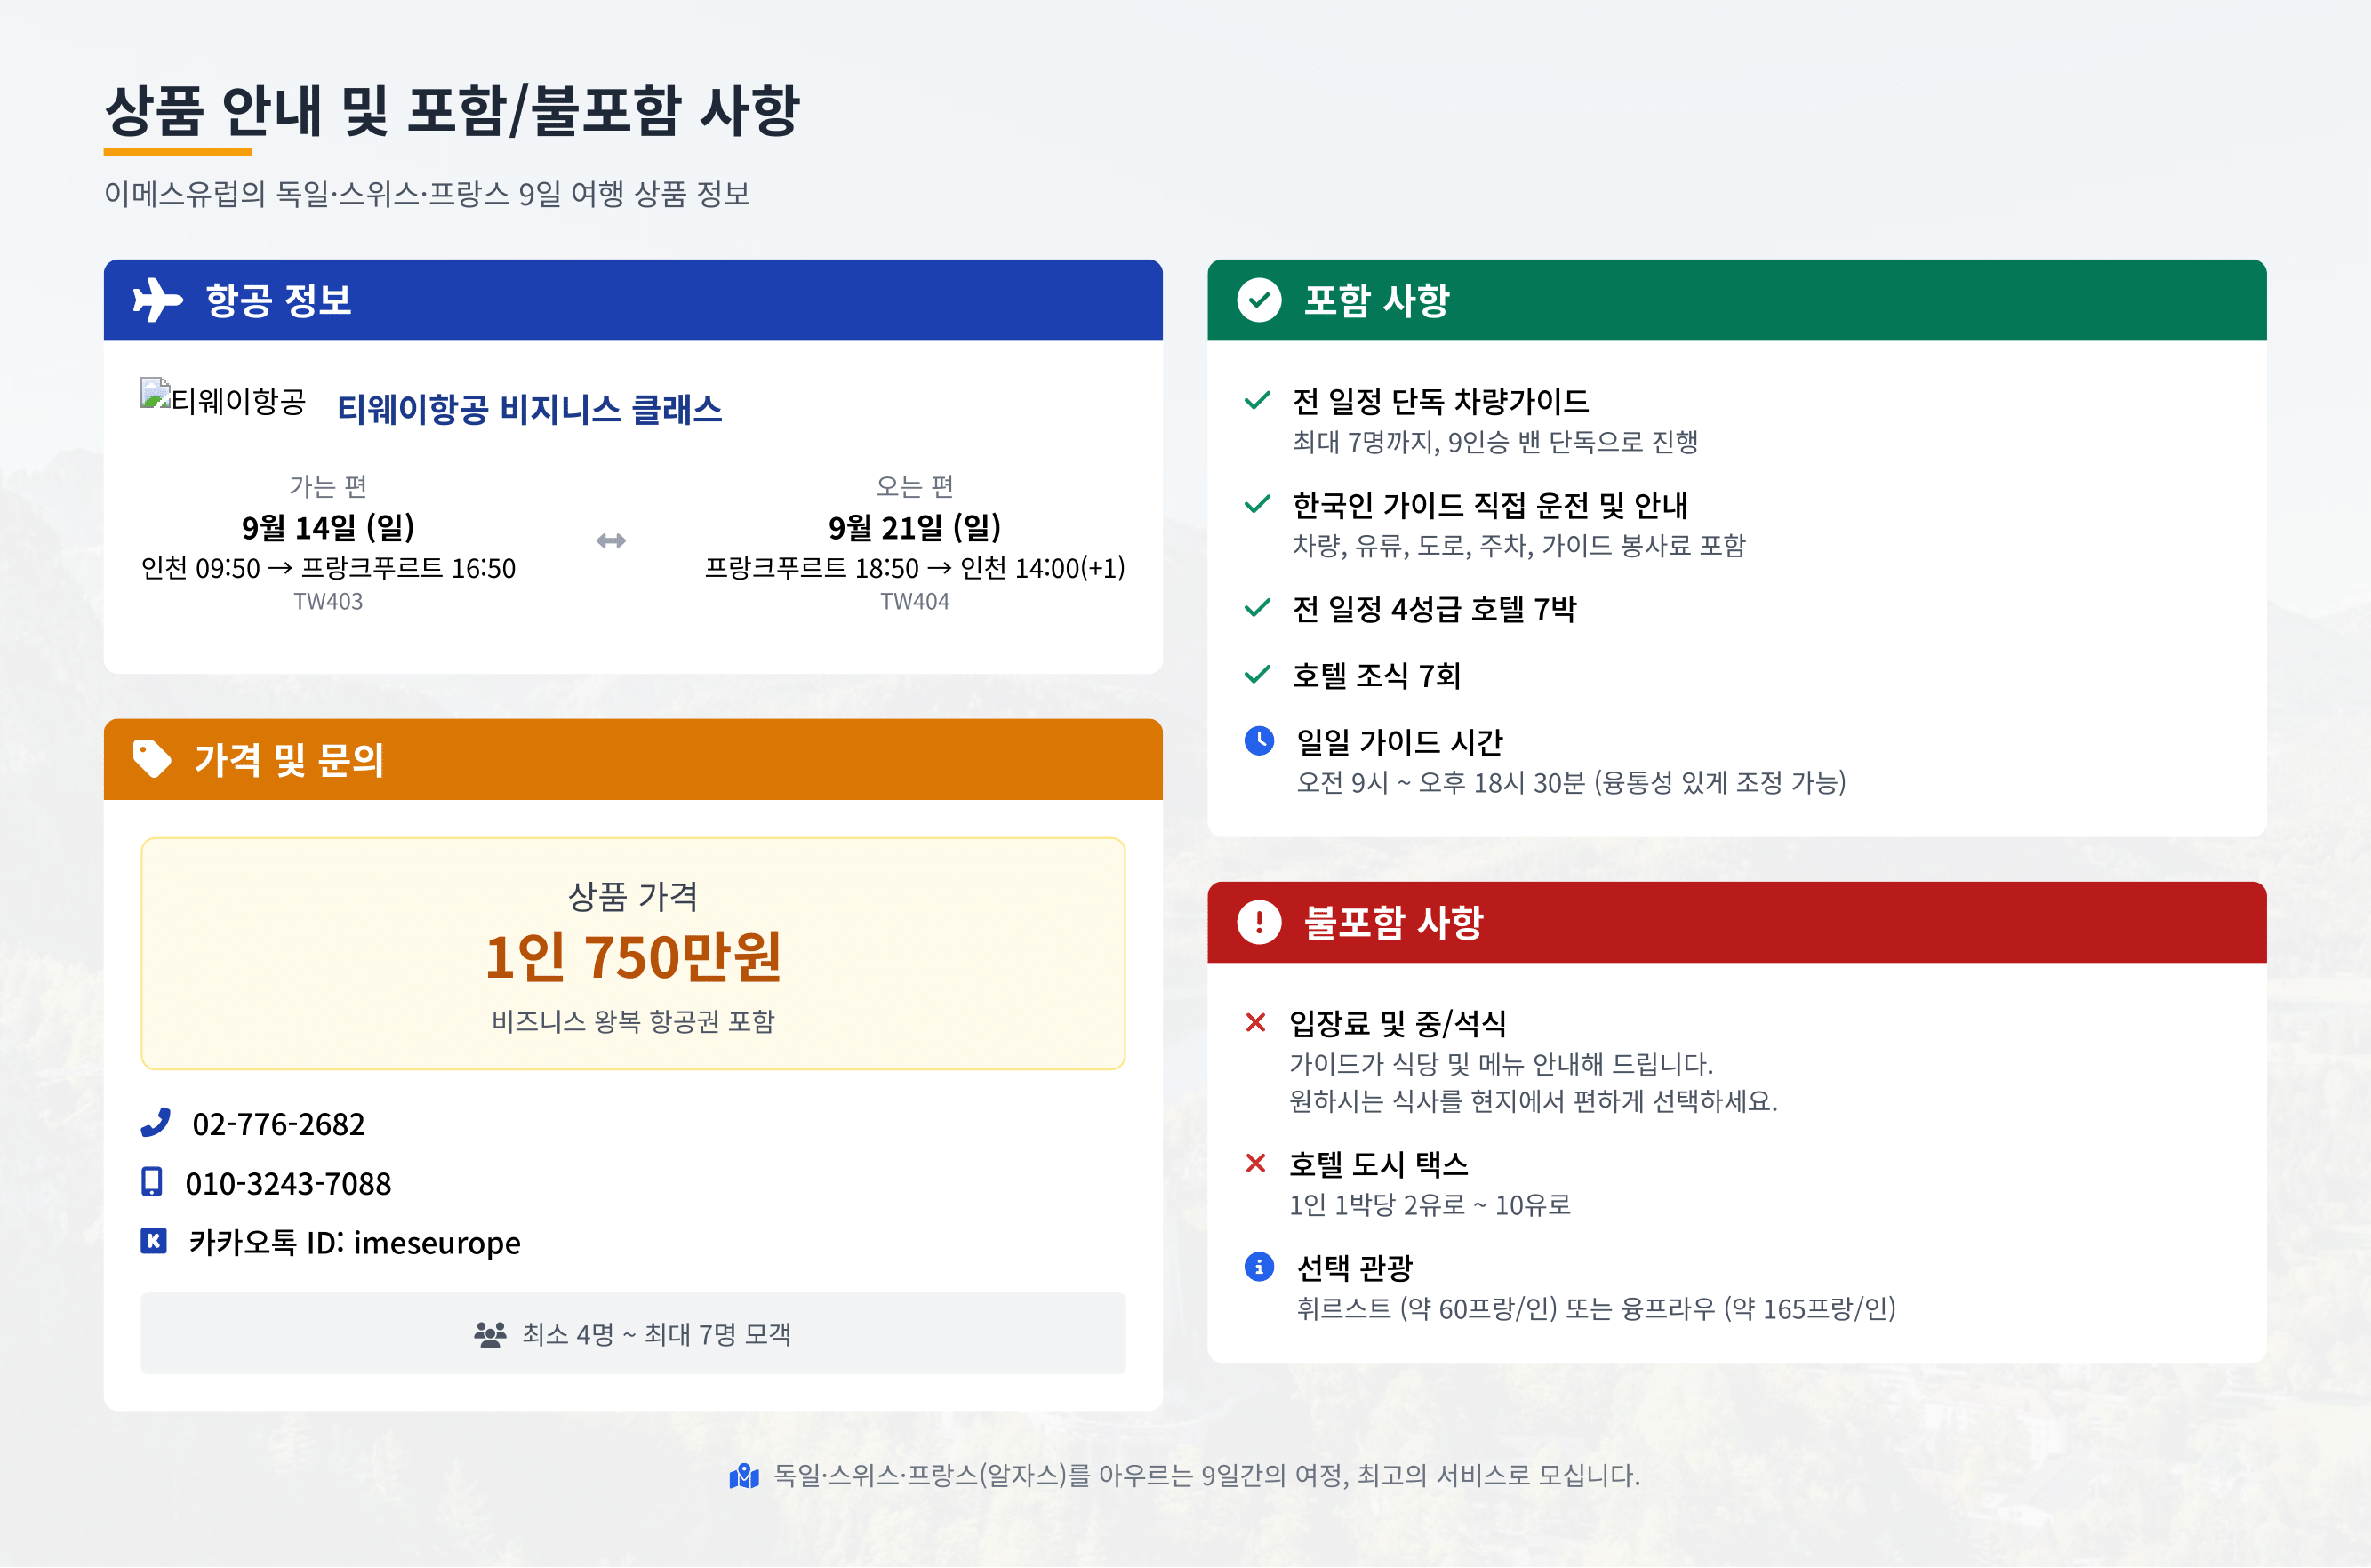Viewport: 2371px width, 1568px height.
Task: Click the round-trip arrows icon between the two flights
Action: (610, 541)
